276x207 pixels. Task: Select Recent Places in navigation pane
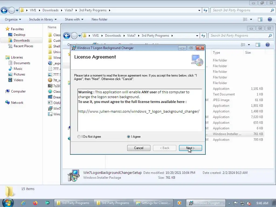23,46
